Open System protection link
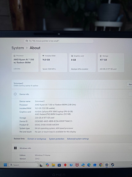The height and width of the screenshot is (177, 132). tap(57, 139)
